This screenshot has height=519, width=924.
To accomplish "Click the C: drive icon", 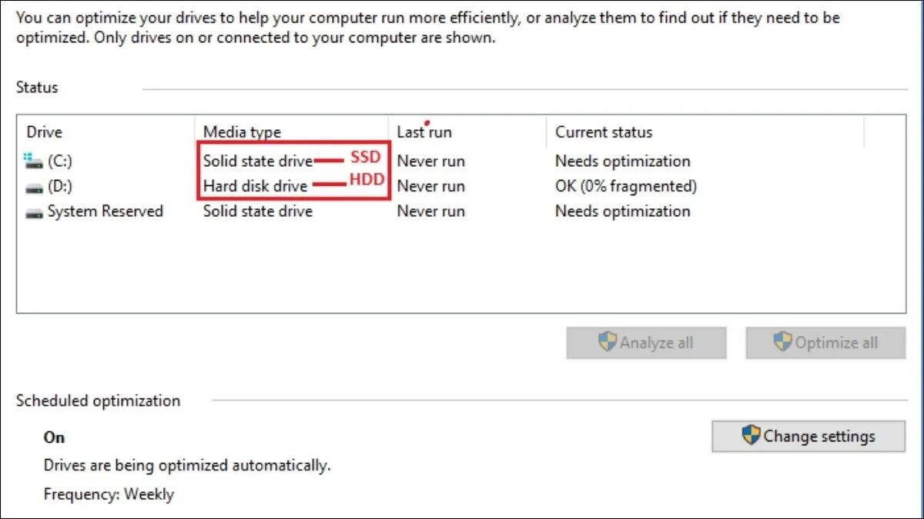I will pos(34,161).
